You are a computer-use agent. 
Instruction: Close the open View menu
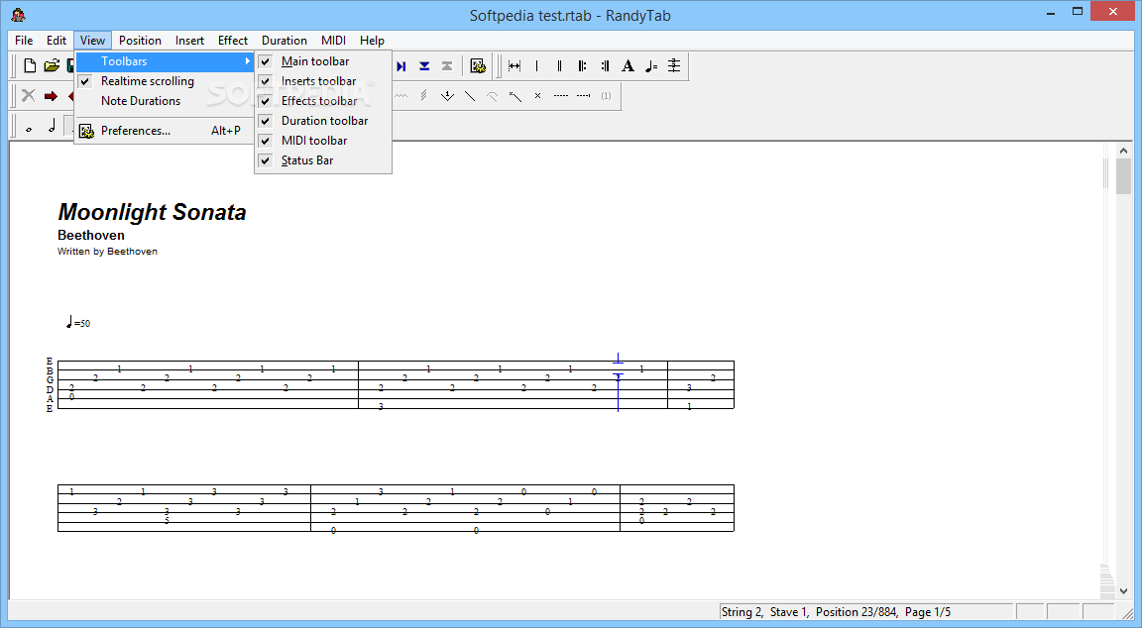(x=92, y=40)
